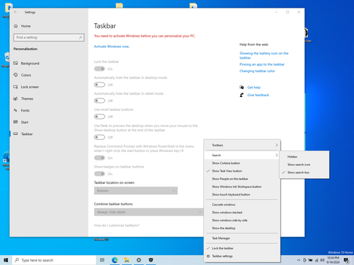354x265 pixels.
Task: Toggle Lock the taskbar in context menu
Action: coord(242,248)
